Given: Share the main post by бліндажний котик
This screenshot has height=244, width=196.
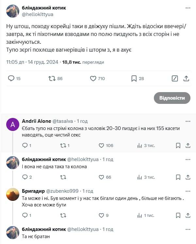Looking at the screenshot, I should pyautogui.click(x=186, y=78).
